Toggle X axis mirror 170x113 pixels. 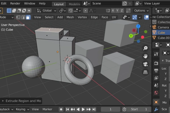(113, 11)
